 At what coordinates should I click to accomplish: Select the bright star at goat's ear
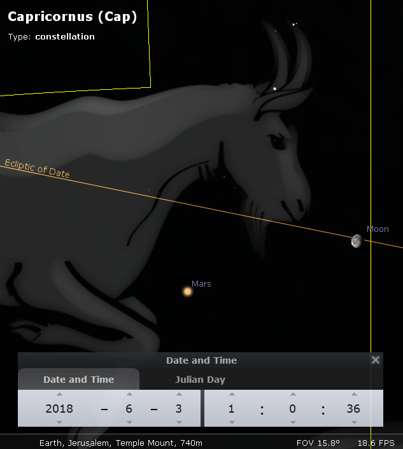pos(275,89)
